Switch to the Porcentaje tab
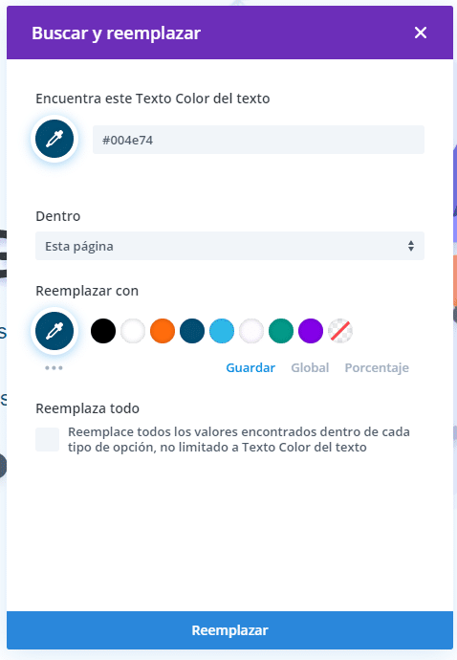Screen dimensions: 457x660 point(377,368)
